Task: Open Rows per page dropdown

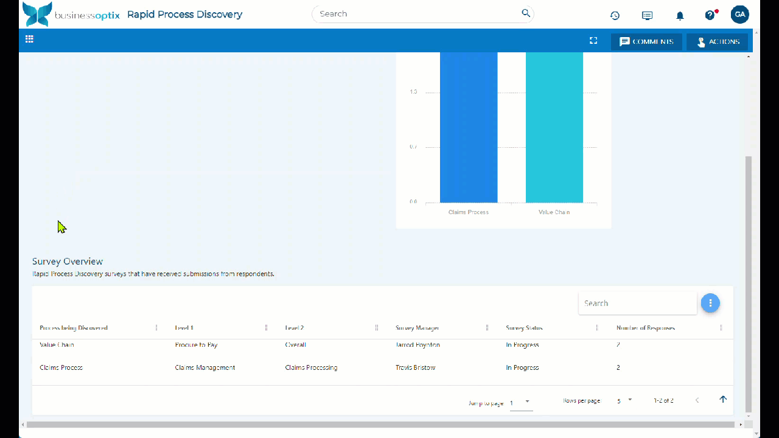Action: [624, 401]
